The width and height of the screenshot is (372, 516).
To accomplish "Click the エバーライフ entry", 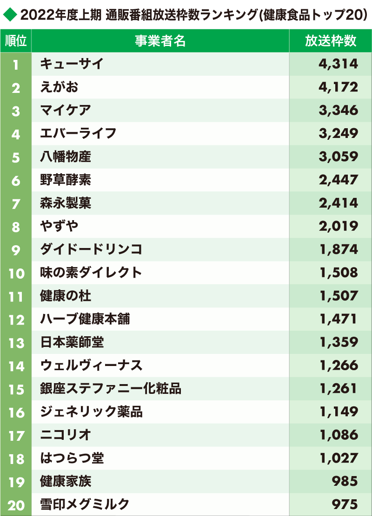I will point(78,133).
